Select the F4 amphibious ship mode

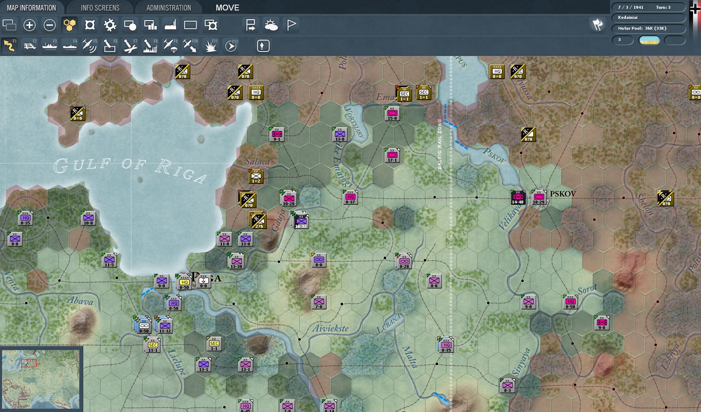(x=70, y=46)
